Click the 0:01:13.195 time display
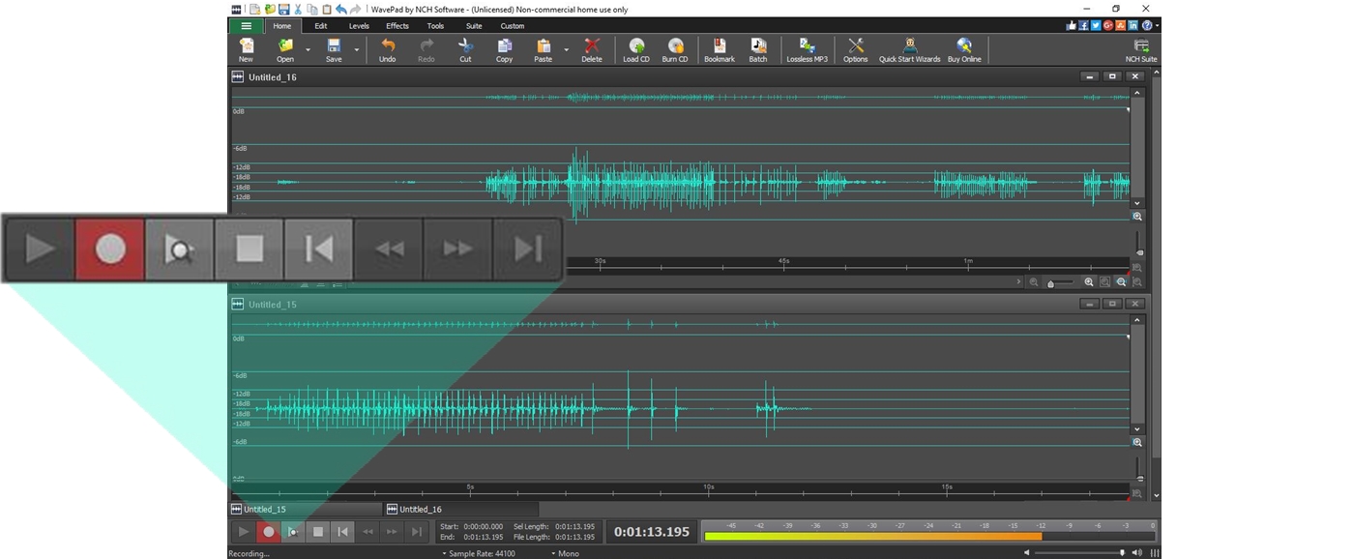Image resolution: width=1353 pixels, height=559 pixels. point(652,532)
